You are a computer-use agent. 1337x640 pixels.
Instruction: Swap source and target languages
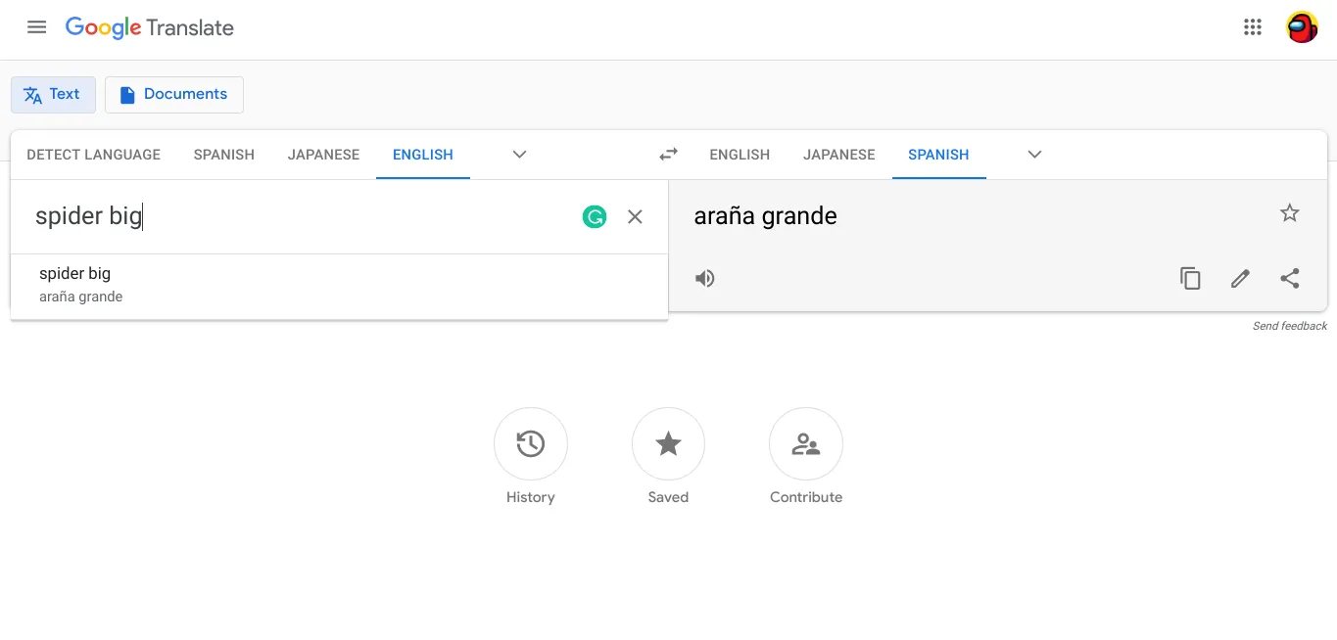[x=668, y=155]
